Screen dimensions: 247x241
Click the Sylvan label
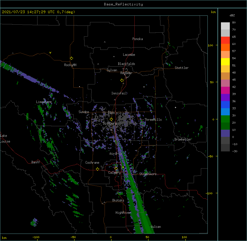[112, 70]
